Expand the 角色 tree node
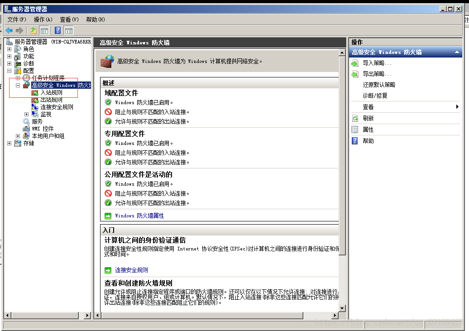469x331 pixels. pos(9,49)
